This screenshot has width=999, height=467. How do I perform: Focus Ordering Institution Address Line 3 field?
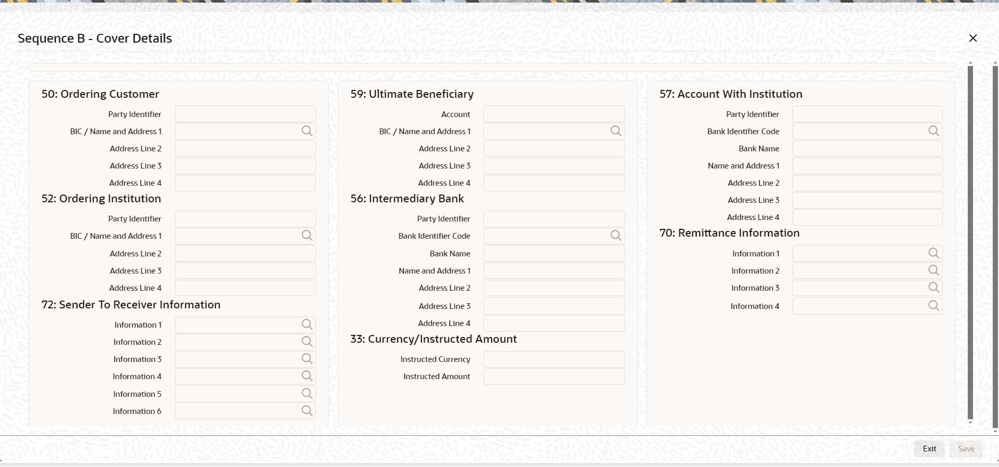(245, 270)
